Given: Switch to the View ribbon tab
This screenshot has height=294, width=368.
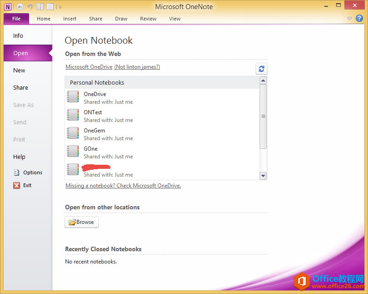Looking at the screenshot, I should (x=175, y=19).
